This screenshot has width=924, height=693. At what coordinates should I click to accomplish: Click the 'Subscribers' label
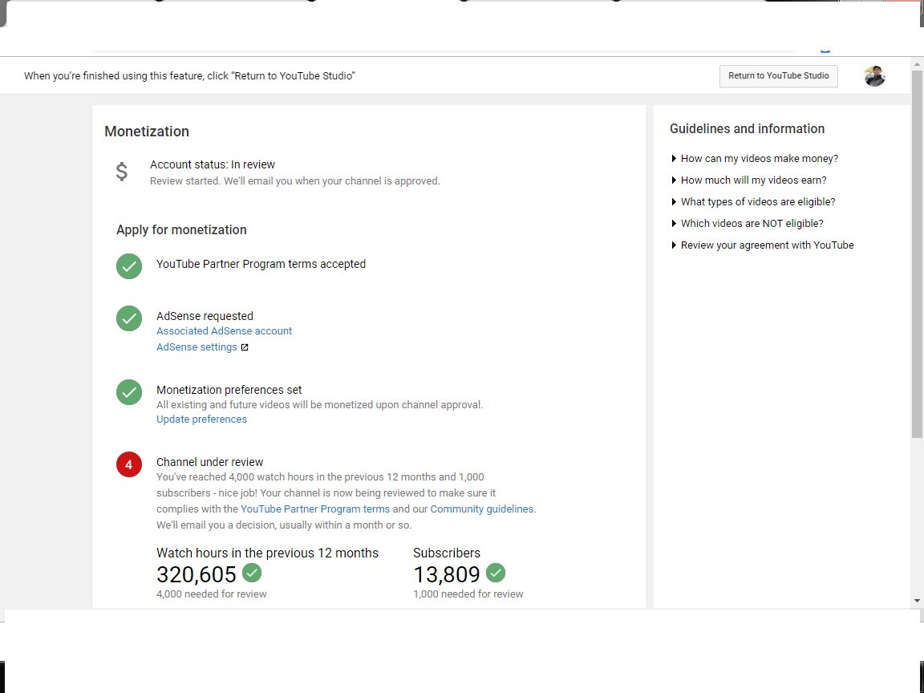pyautogui.click(x=447, y=553)
